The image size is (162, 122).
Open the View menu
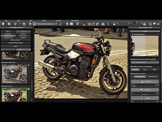(31, 21)
